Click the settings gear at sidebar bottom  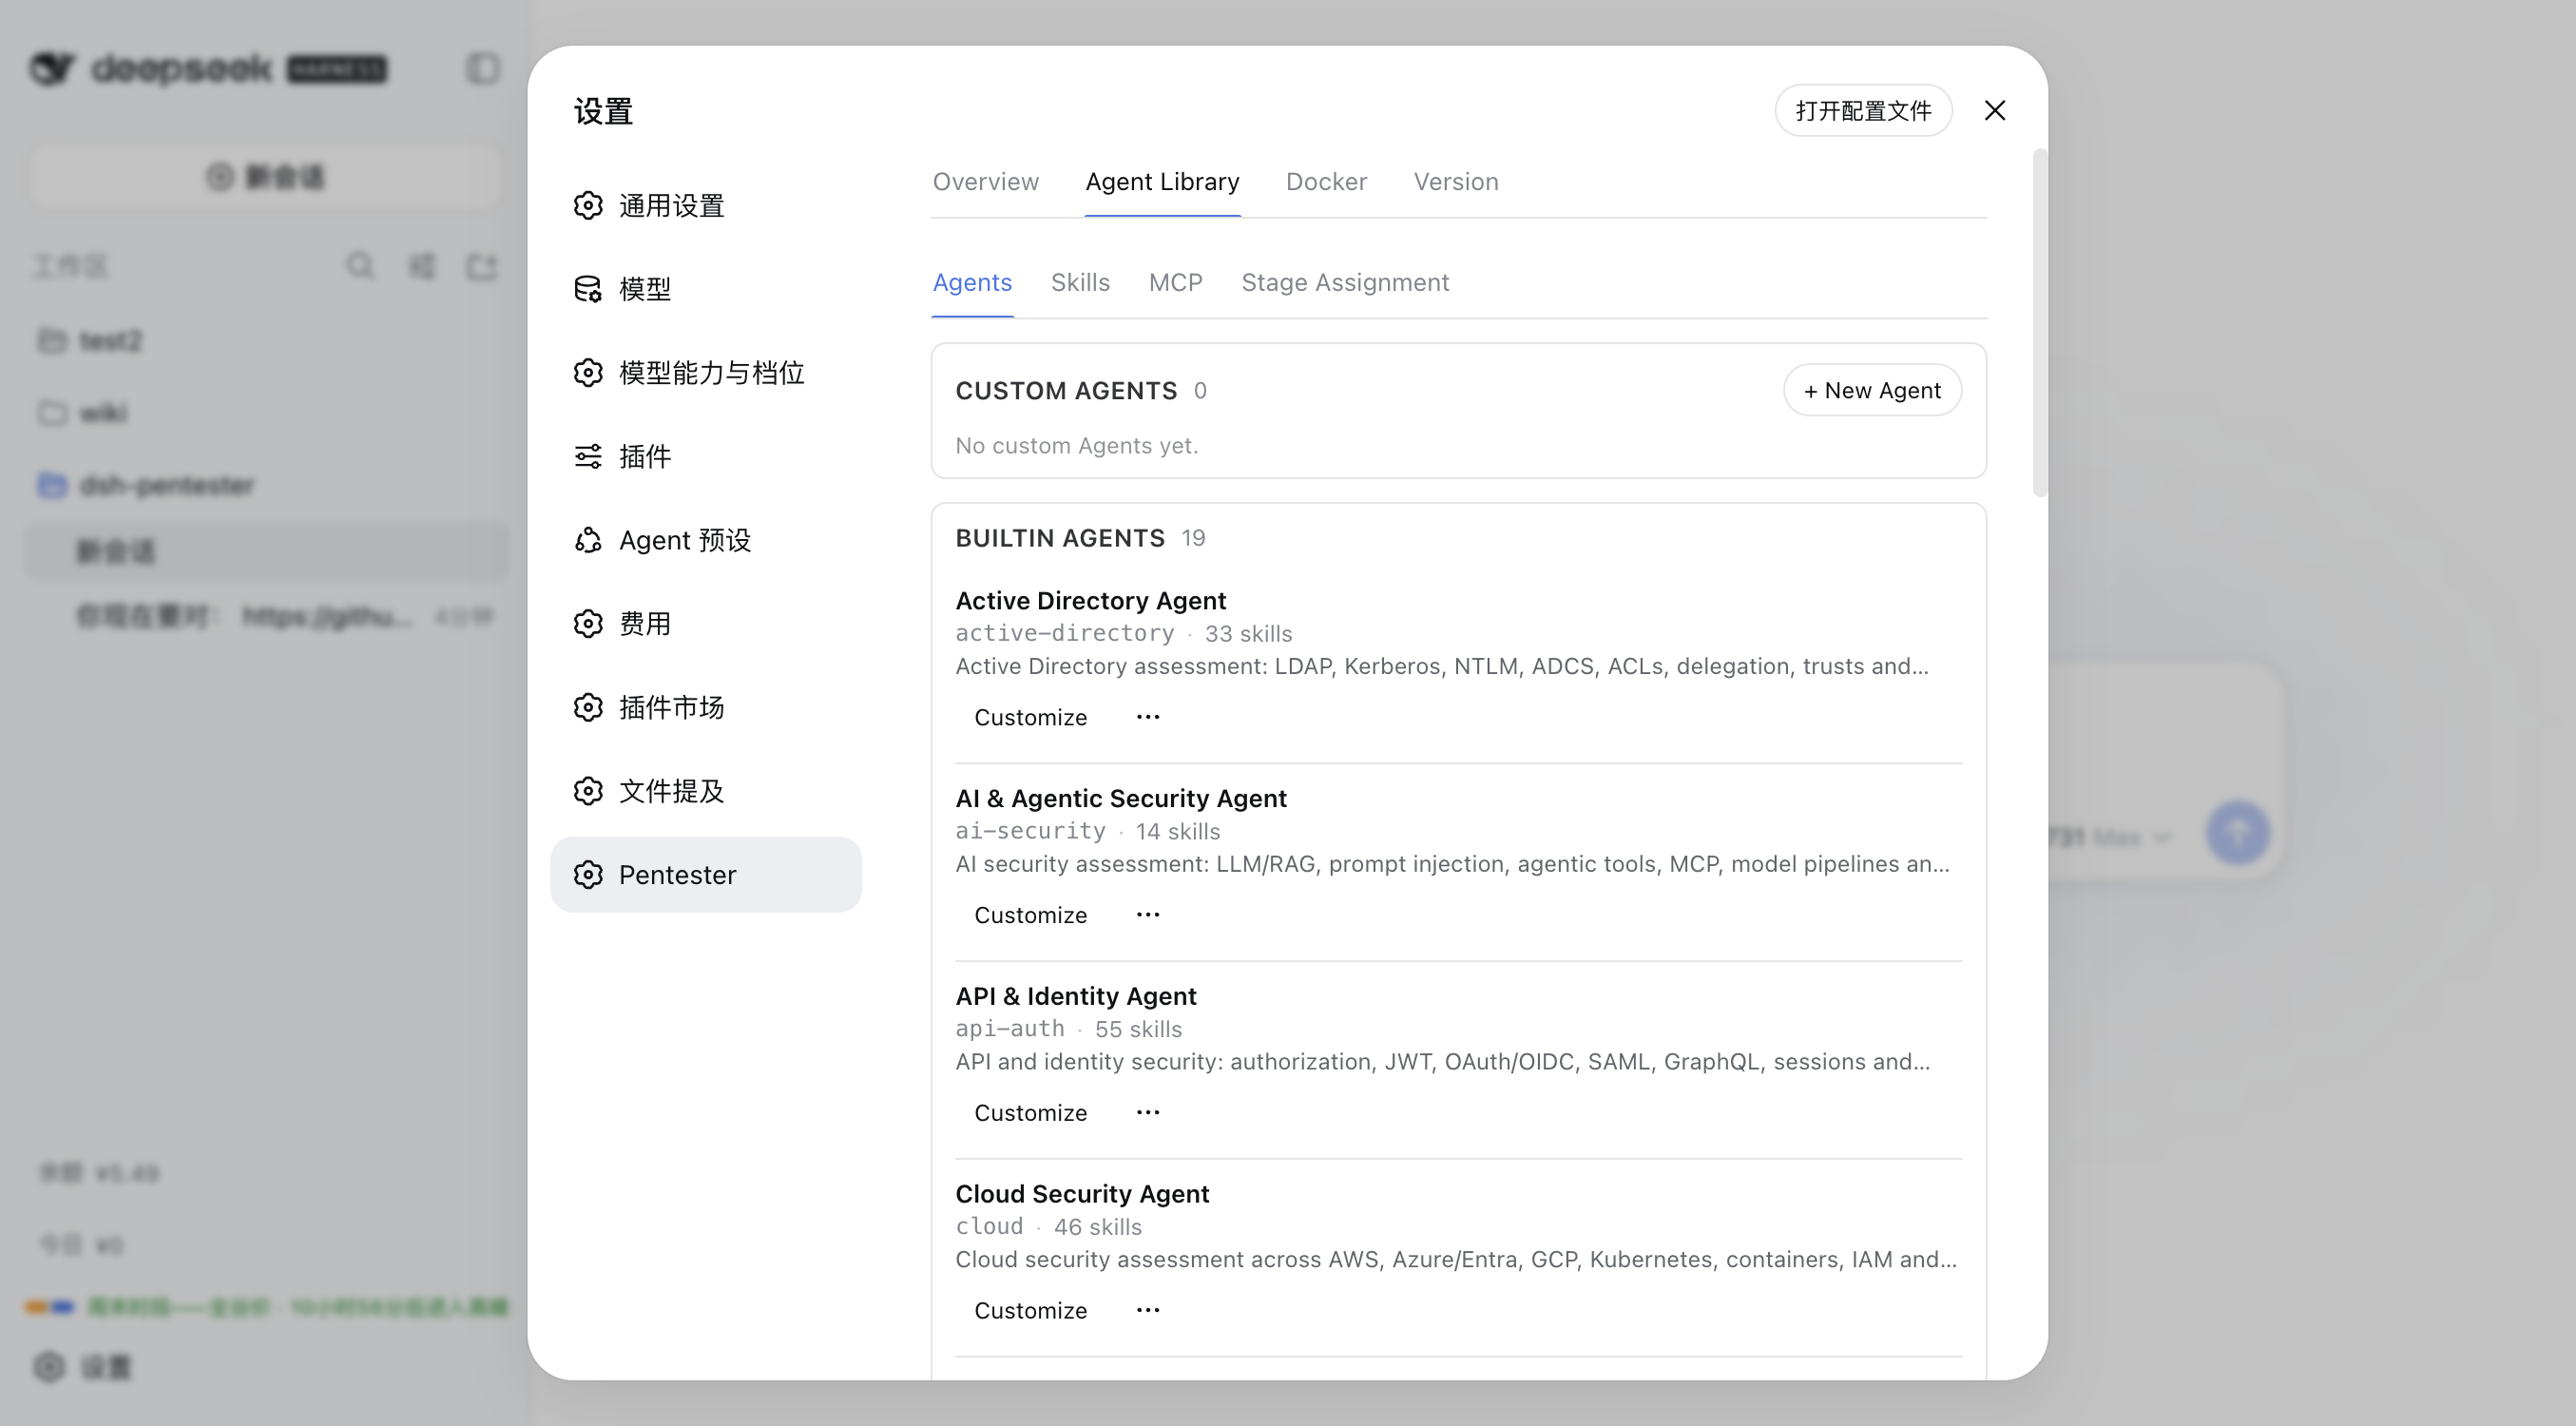[49, 1366]
